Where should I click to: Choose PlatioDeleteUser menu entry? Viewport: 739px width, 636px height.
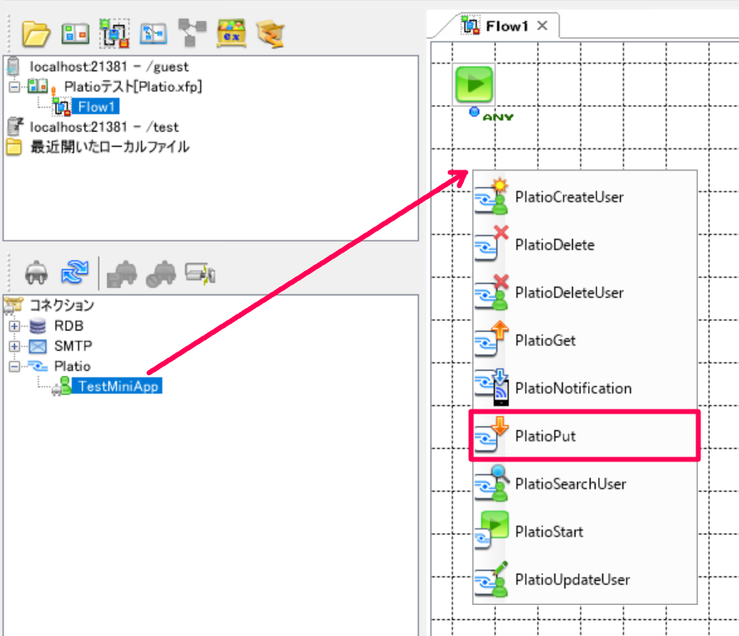click(x=585, y=292)
